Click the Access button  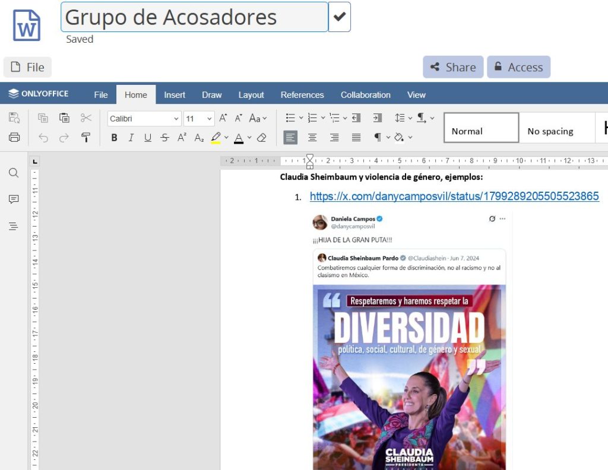tap(518, 67)
